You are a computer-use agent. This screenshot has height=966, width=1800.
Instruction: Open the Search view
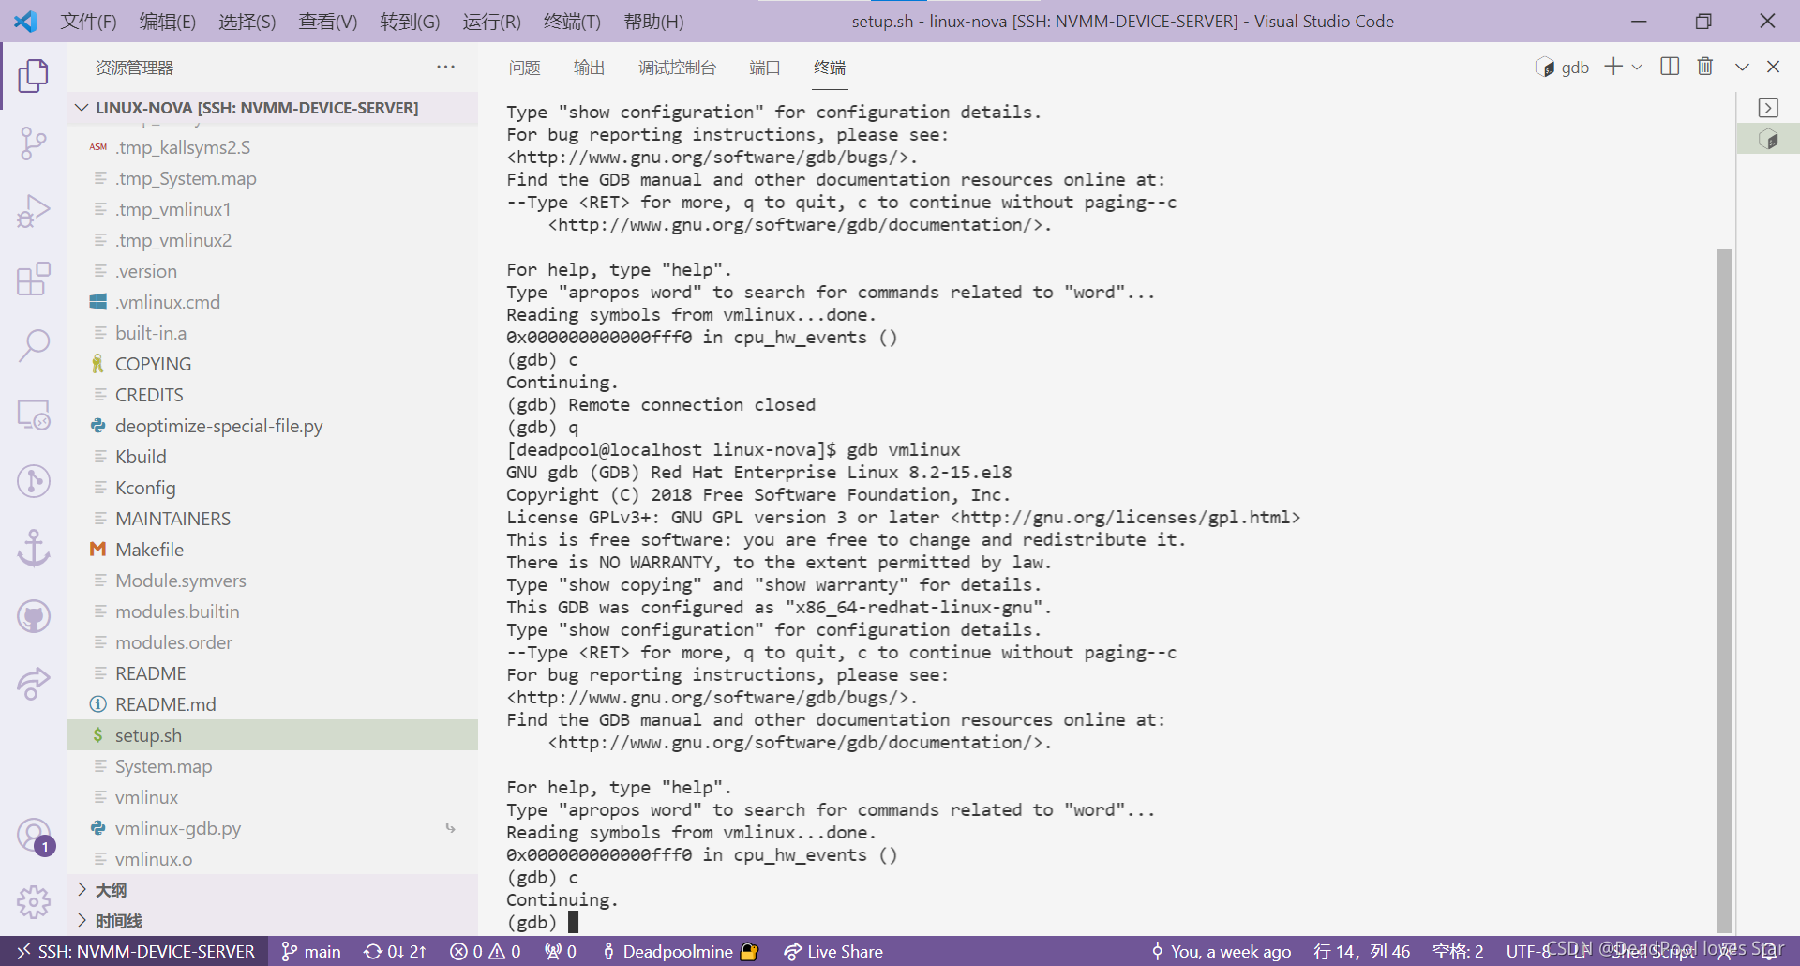34,346
